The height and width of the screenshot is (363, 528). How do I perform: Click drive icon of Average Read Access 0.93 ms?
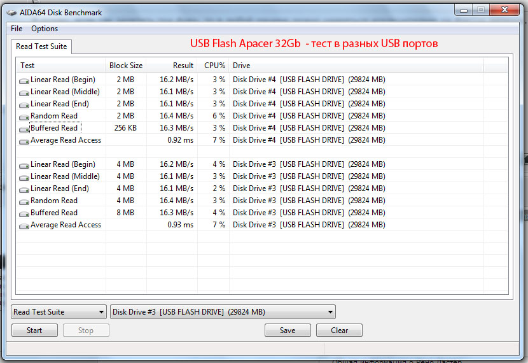24,225
